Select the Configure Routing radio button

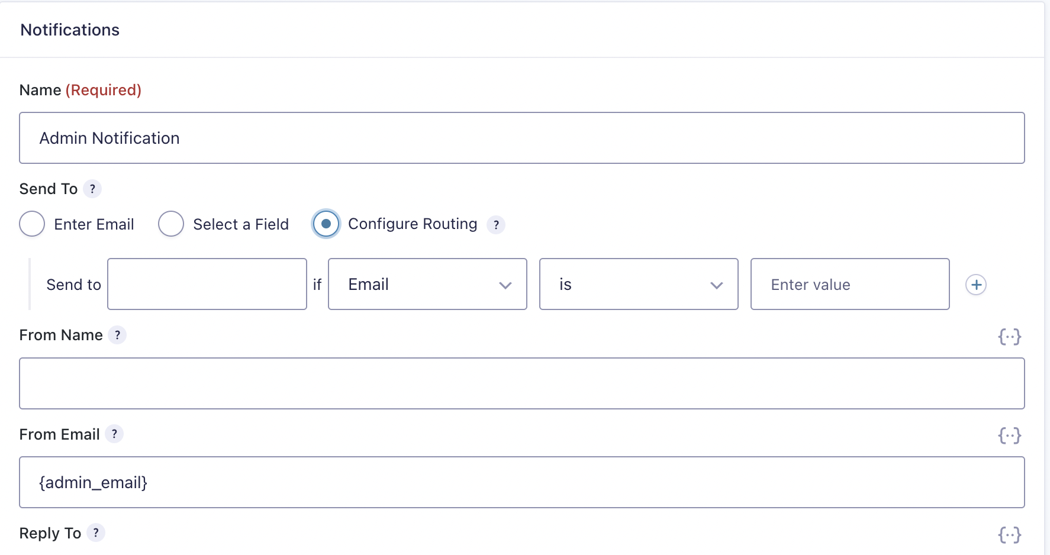[x=326, y=224]
